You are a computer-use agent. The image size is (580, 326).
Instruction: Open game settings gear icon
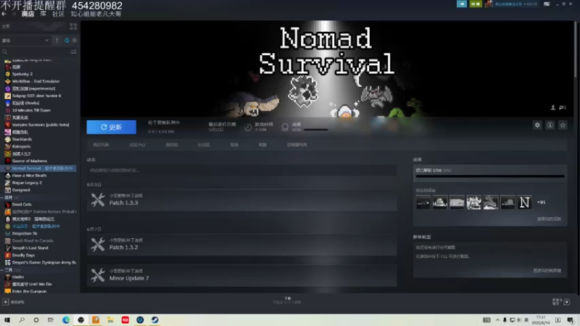click(537, 125)
